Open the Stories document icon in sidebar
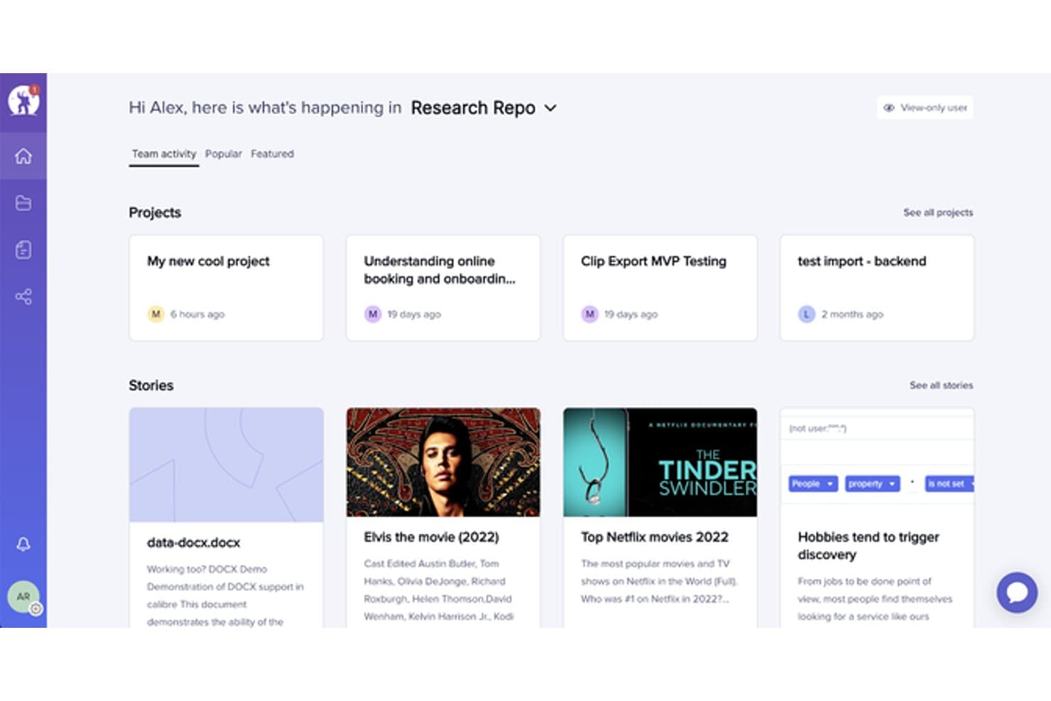The image size is (1051, 701). coord(23,250)
